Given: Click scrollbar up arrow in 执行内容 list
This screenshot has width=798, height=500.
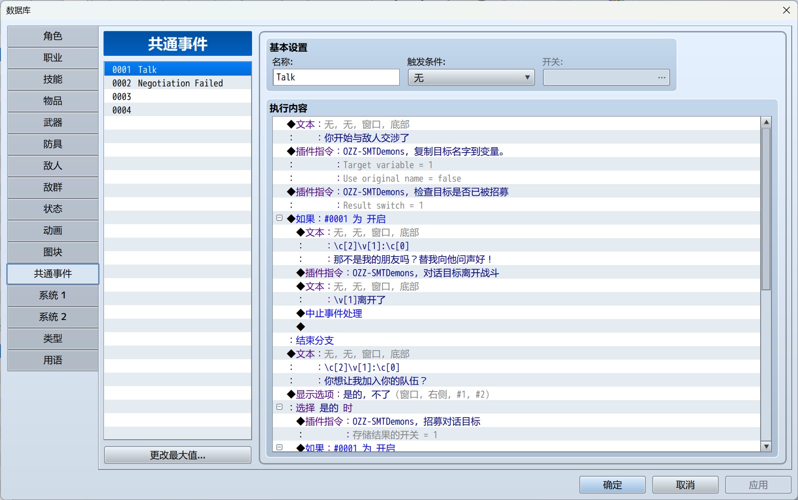Looking at the screenshot, I should [x=766, y=122].
